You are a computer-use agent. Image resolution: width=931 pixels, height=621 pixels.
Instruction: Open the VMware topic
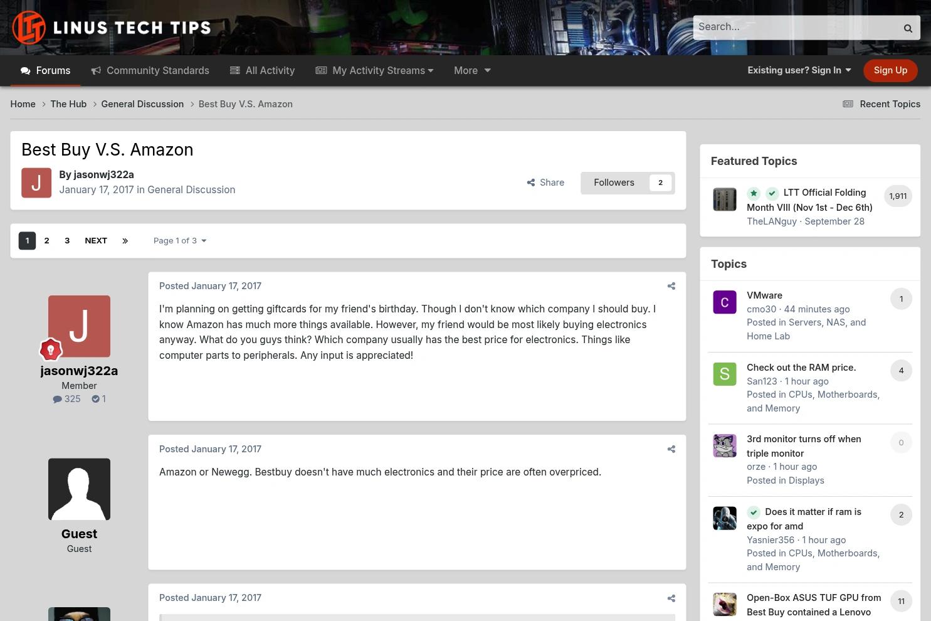764,295
